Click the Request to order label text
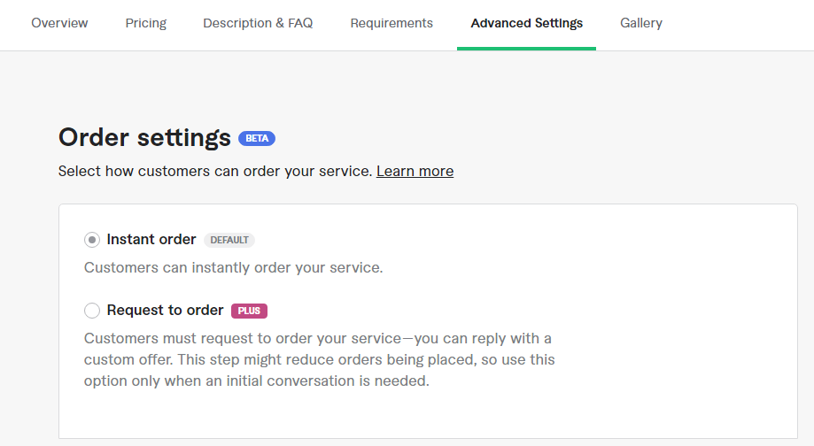Screen dimensions: 814x446 (x=165, y=310)
